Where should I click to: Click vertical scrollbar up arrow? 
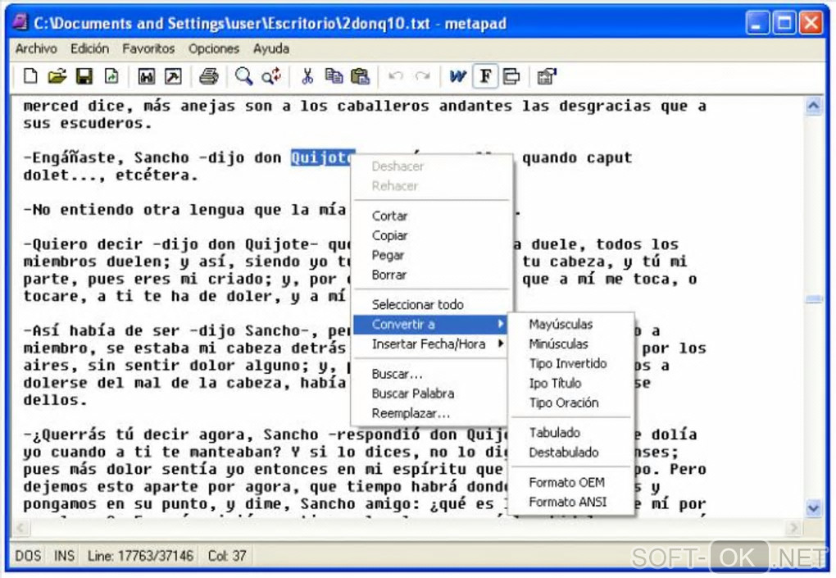click(x=813, y=106)
